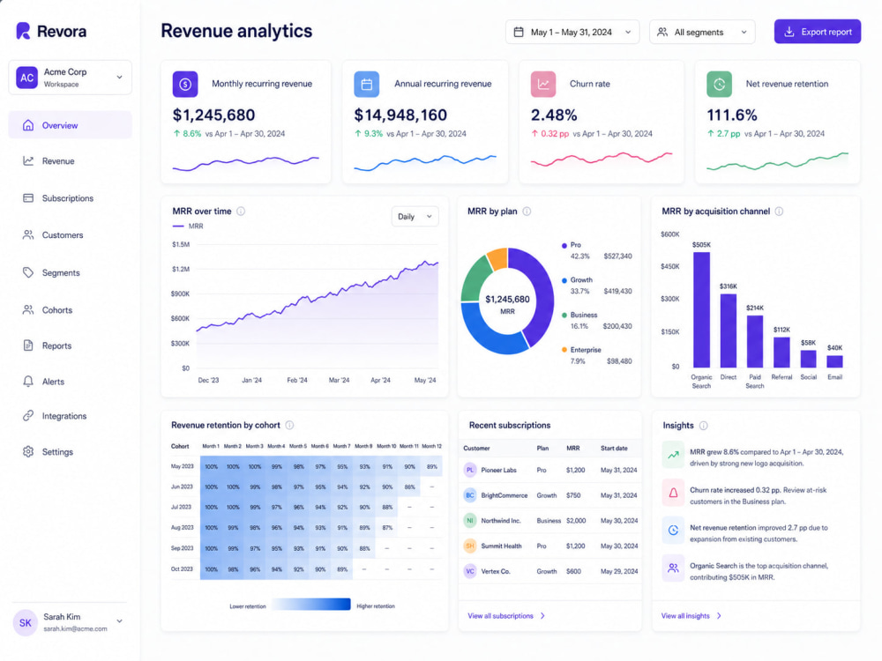Click the Churn rate chart icon
882x661 pixels.
click(x=543, y=85)
